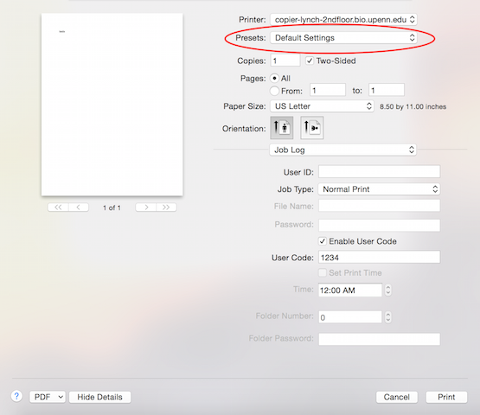Open the Presets Default Settings dropdown
The height and width of the screenshot is (415, 480).
pos(343,38)
